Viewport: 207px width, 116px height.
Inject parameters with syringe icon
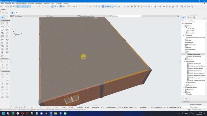click(x=14, y=6)
